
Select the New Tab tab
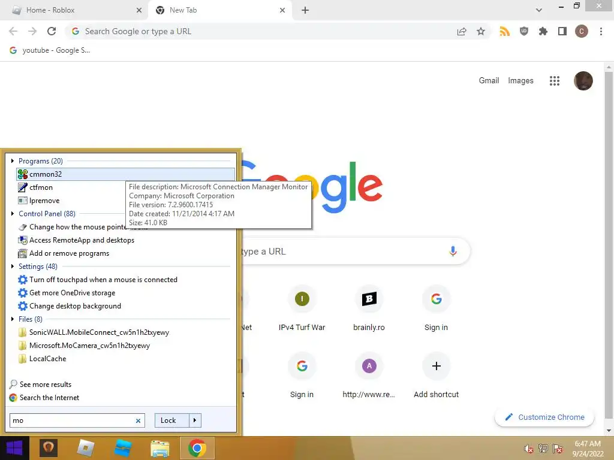219,10
